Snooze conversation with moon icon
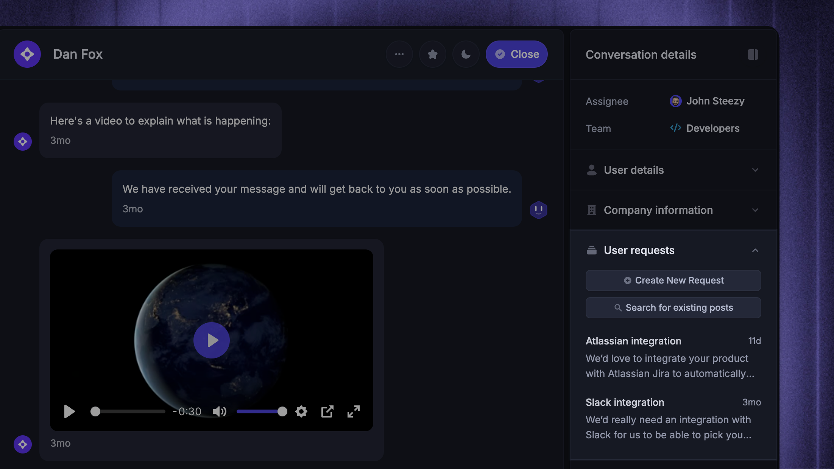Screen dimensions: 834x469 pos(466,54)
